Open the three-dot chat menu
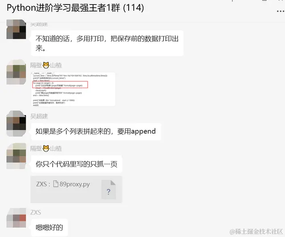Image resolution: width=285 pixels, height=237 pixels. point(281,11)
